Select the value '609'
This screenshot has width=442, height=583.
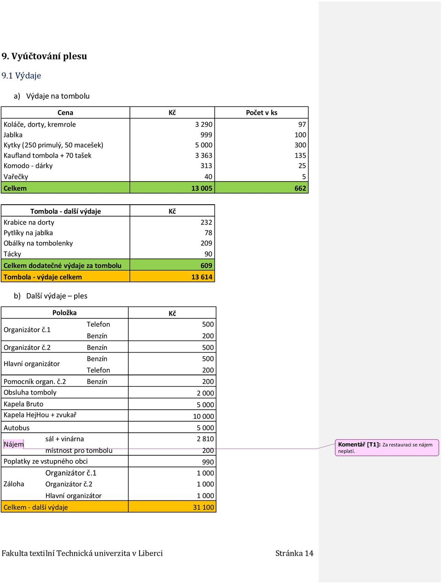[206, 266]
